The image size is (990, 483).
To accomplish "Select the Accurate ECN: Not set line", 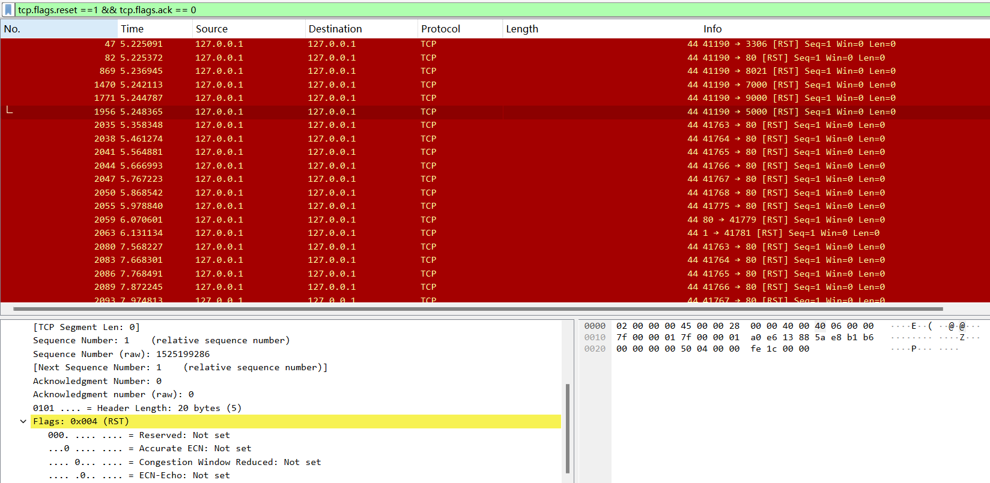I will coord(150,448).
